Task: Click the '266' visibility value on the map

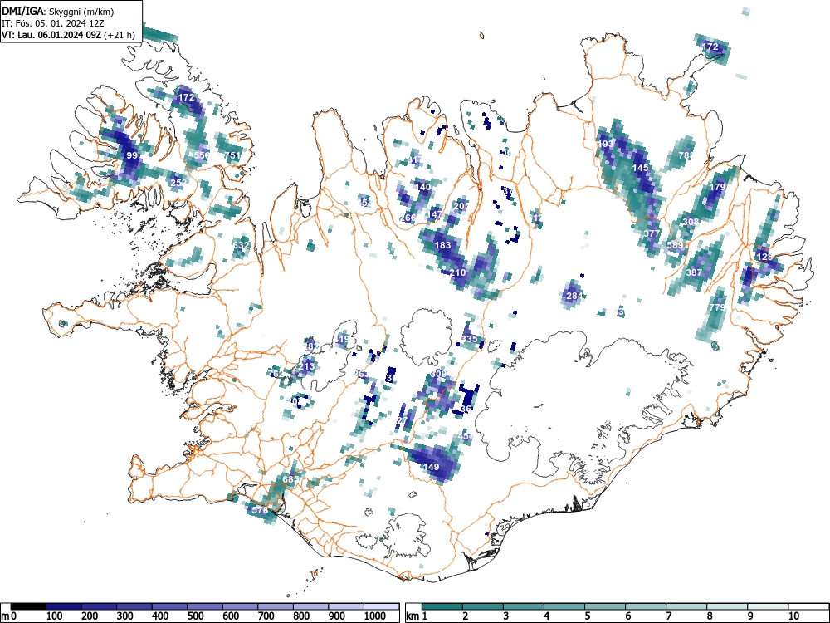Action: (x=408, y=218)
